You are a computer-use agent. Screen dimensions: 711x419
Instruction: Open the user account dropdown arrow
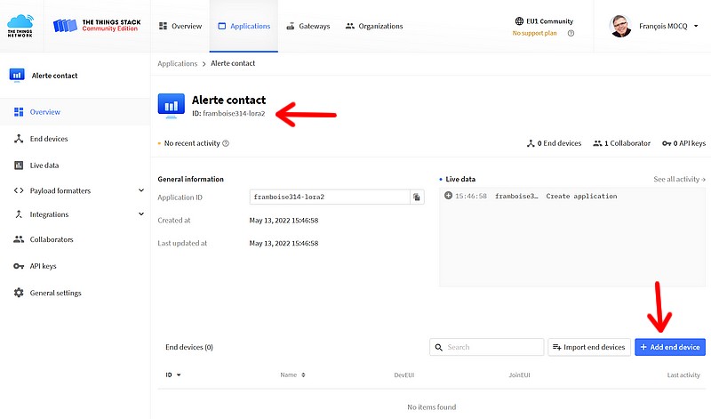point(696,26)
